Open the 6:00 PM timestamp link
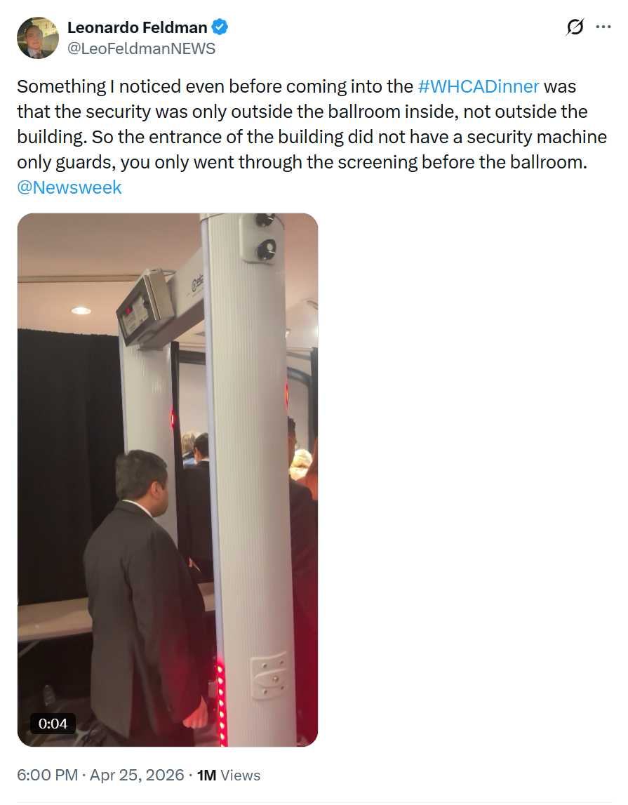 point(47,776)
